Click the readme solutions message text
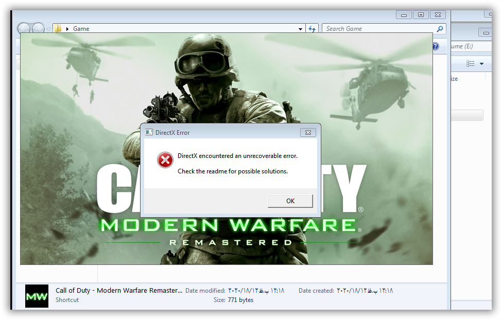Viewport: 502px width, 320px height. pos(233,171)
